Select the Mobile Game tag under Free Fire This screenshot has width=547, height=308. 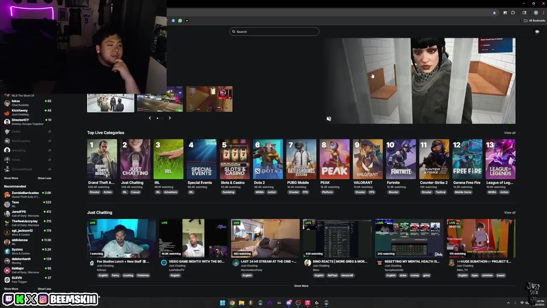pos(463,192)
